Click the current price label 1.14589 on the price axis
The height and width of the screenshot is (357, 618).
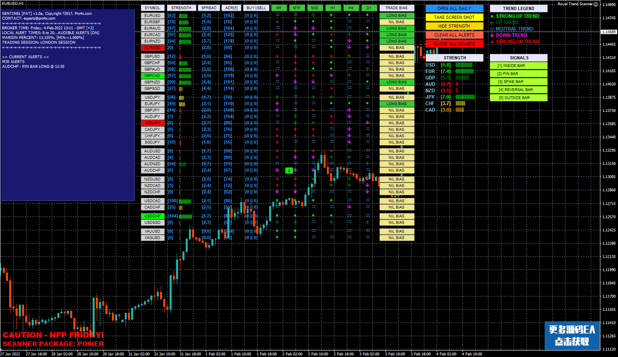pyautogui.click(x=609, y=32)
